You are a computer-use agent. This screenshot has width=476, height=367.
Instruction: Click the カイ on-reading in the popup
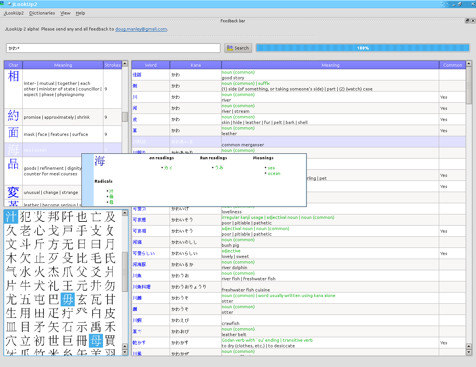[x=168, y=168]
